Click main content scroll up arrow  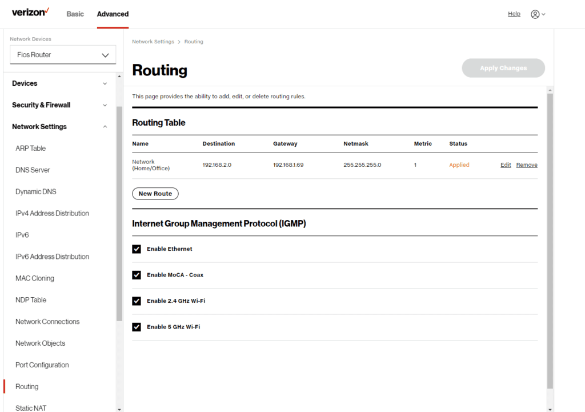point(550,90)
